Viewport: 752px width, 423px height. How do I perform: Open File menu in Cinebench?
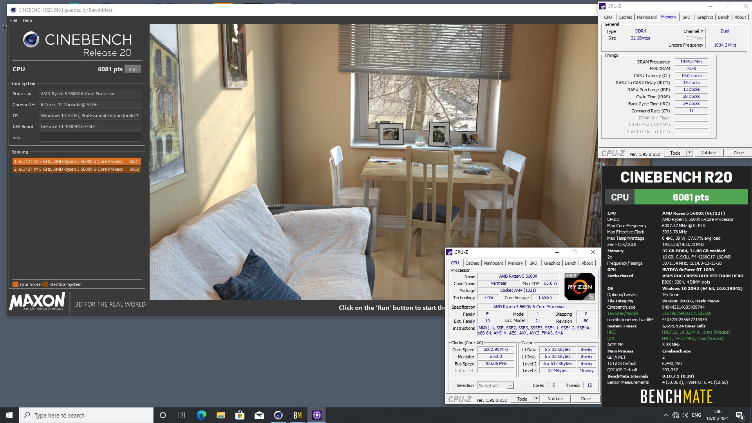(14, 20)
